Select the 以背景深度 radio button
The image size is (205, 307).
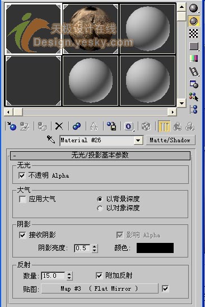pyautogui.click(x=100, y=199)
